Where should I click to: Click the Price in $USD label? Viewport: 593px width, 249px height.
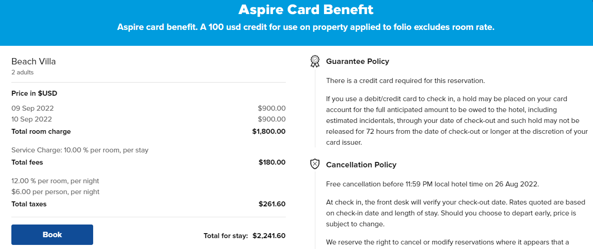pos(34,93)
